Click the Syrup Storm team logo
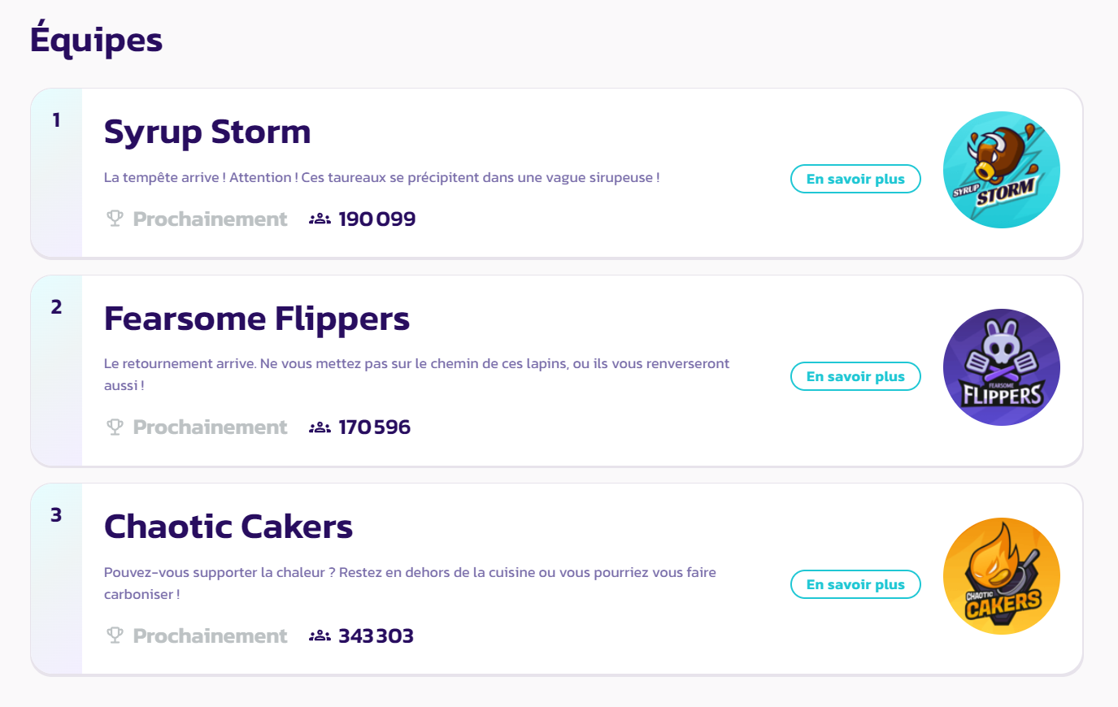The image size is (1118, 707). 1001,170
